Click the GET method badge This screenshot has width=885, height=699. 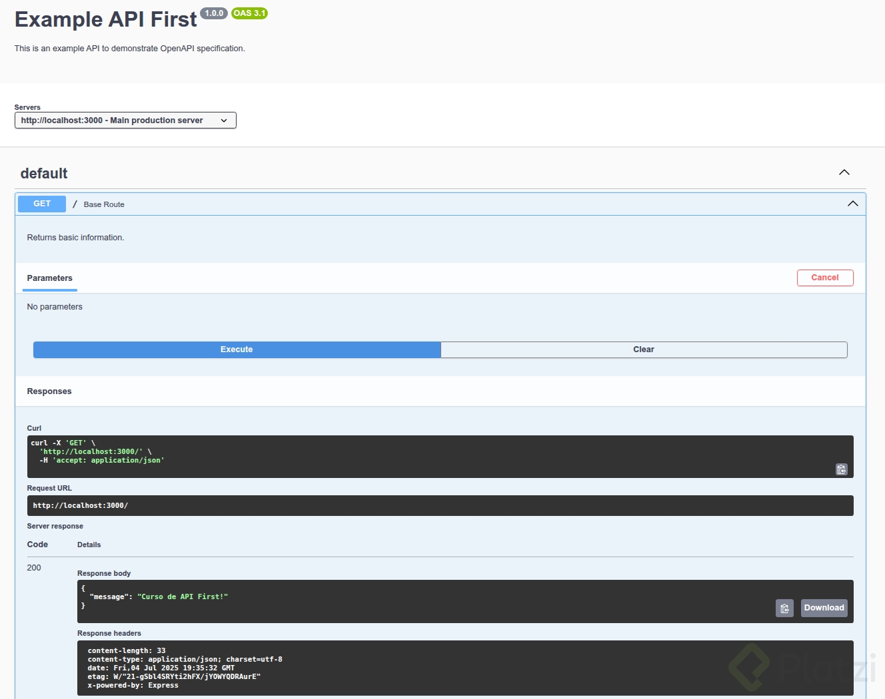(x=42, y=204)
